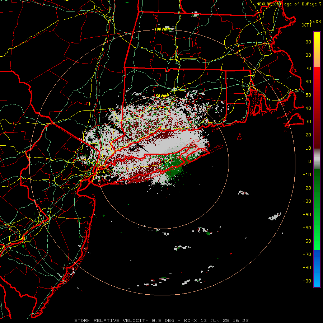
Task: Click STORM RELATIVE VELOCITY caption text
Action: click(111, 320)
